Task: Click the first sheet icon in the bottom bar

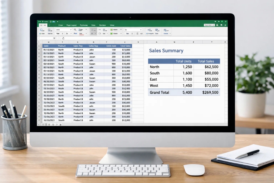Action: (x=43, y=125)
